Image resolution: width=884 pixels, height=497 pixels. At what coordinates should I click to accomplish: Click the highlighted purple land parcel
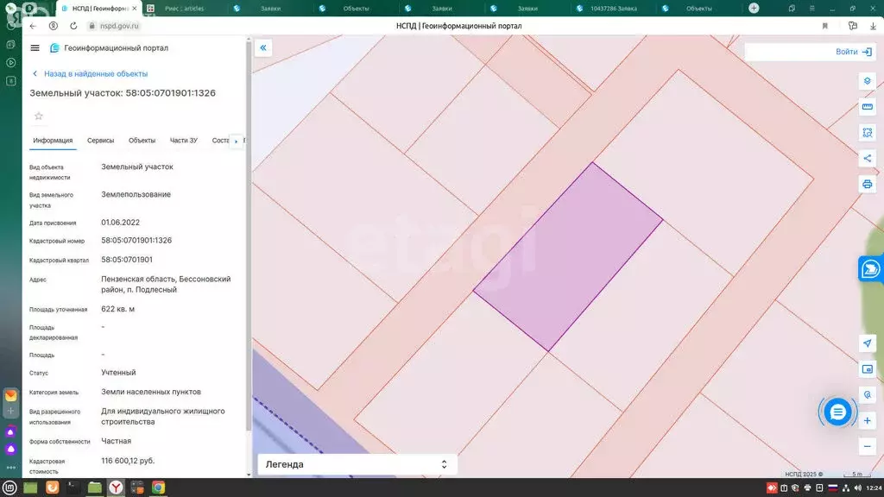coord(568,256)
